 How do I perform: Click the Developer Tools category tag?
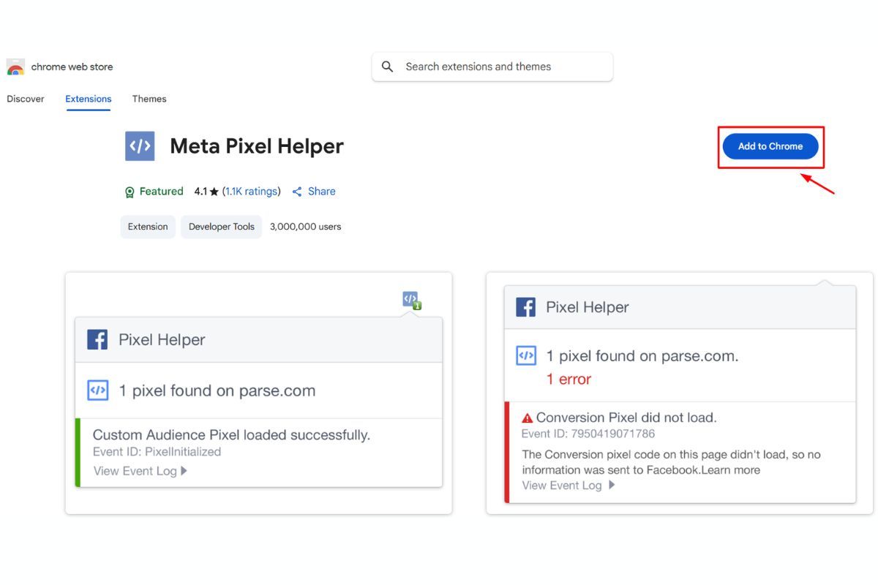tap(221, 226)
